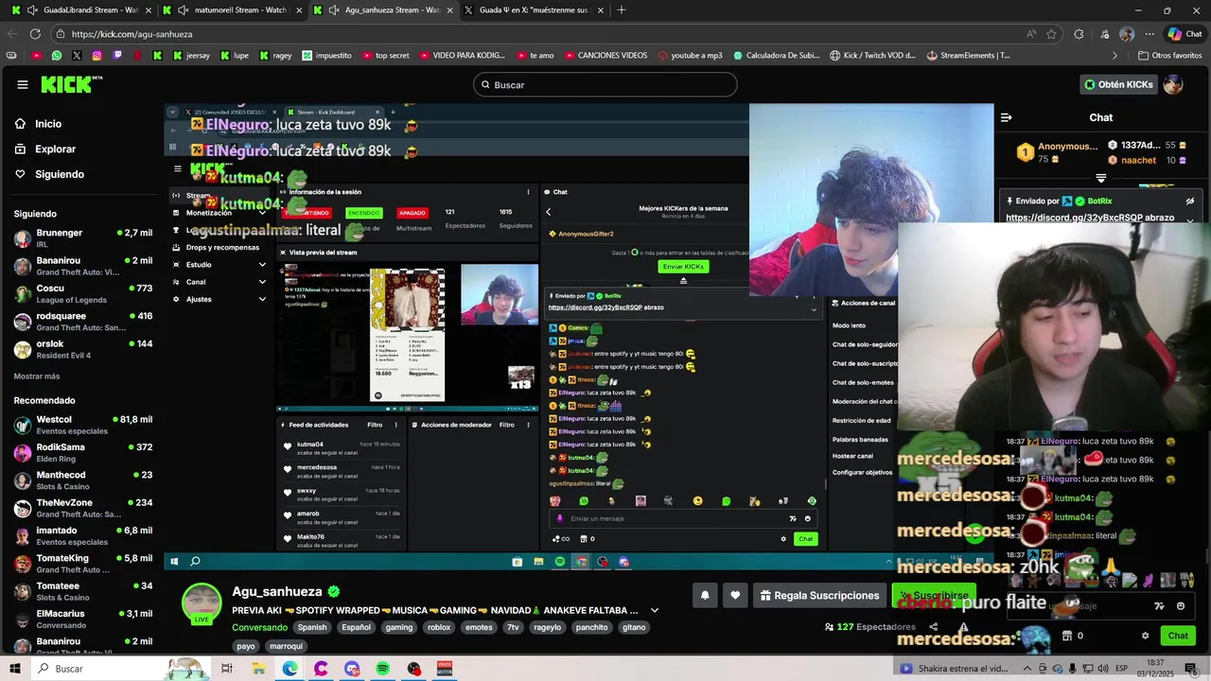Click the Agu_sanhueza live avatar
The width and height of the screenshot is (1211, 681).
click(x=202, y=604)
